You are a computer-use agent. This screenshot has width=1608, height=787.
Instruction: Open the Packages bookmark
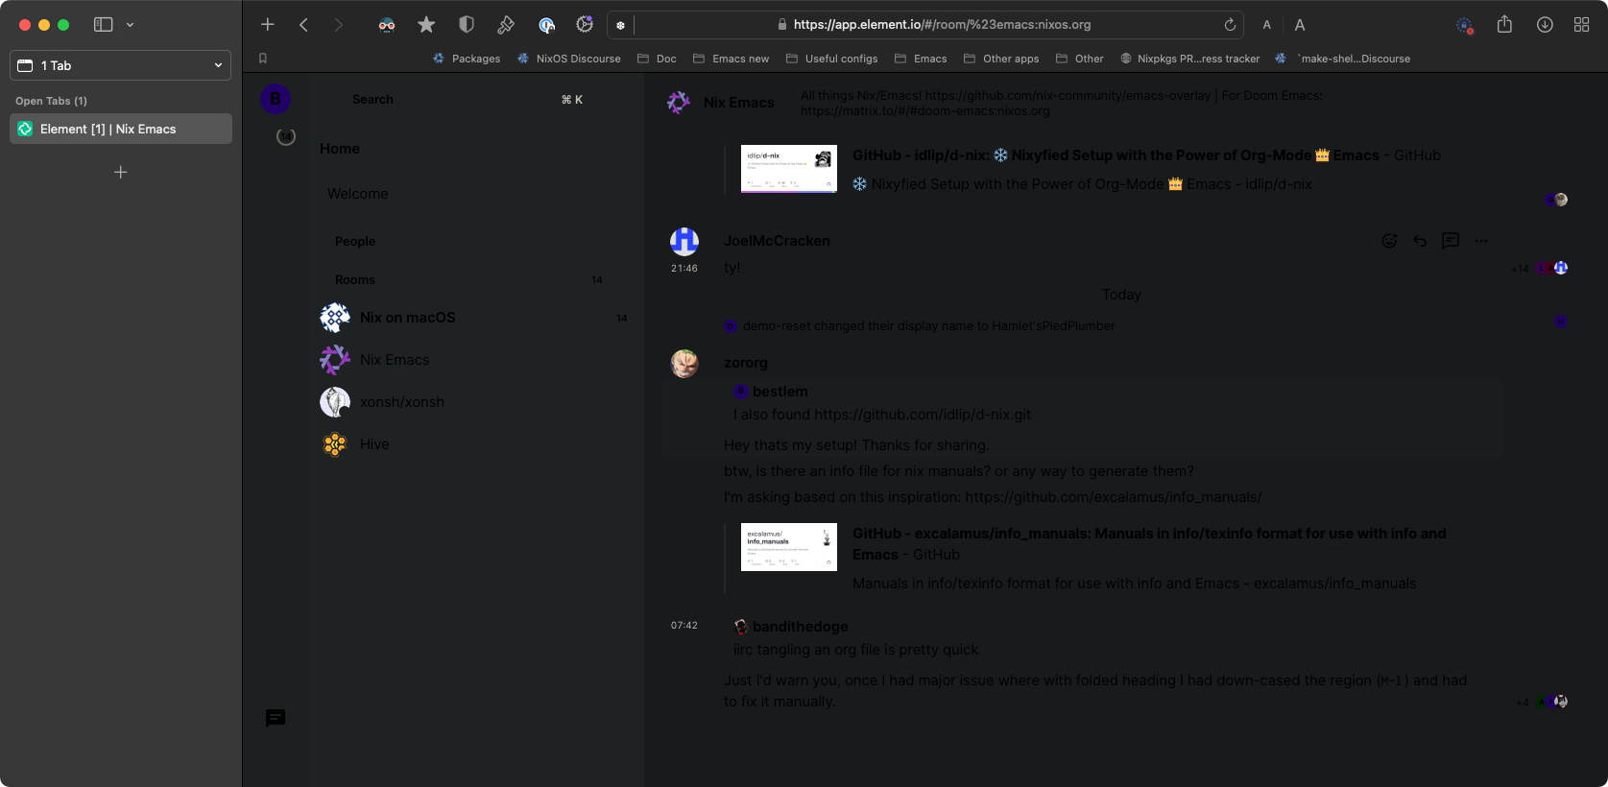pyautogui.click(x=467, y=59)
